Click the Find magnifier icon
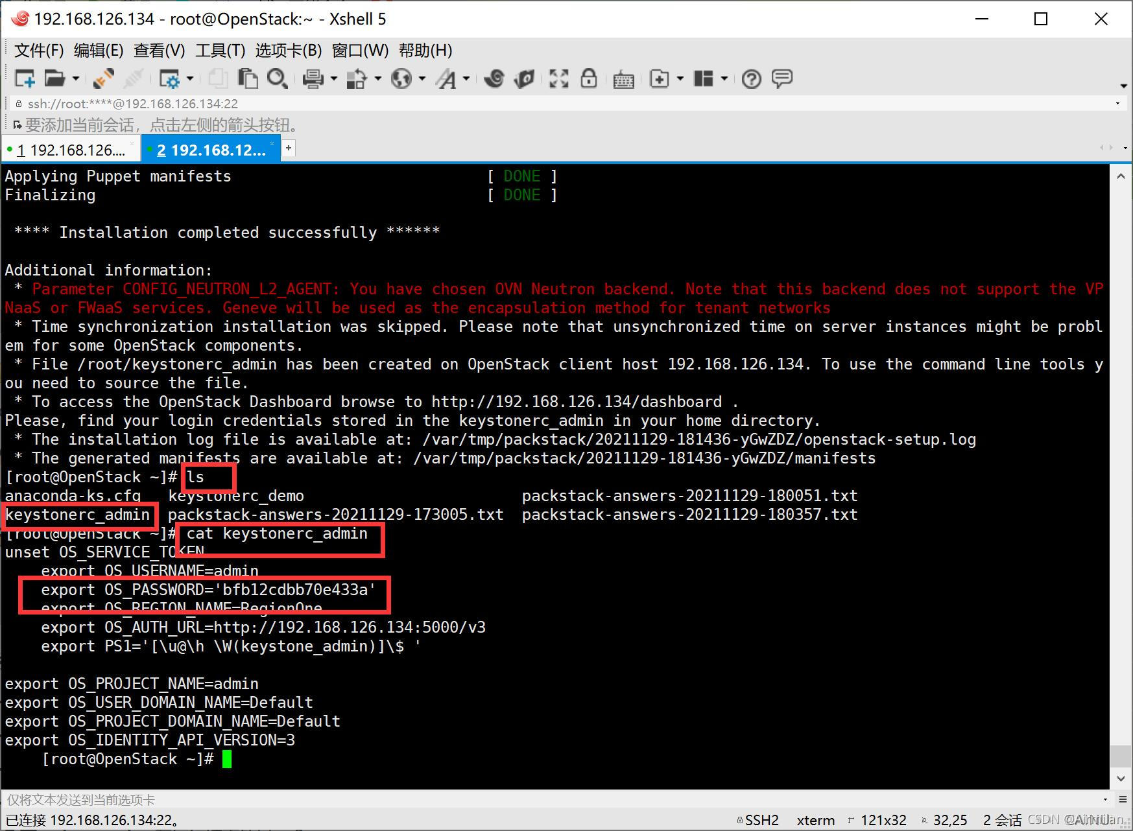The height and width of the screenshot is (831, 1133). point(278,79)
